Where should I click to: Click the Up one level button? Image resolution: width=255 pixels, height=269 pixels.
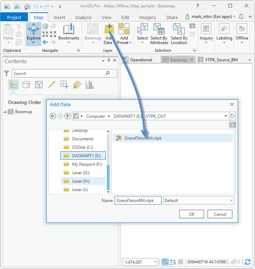point(68,116)
